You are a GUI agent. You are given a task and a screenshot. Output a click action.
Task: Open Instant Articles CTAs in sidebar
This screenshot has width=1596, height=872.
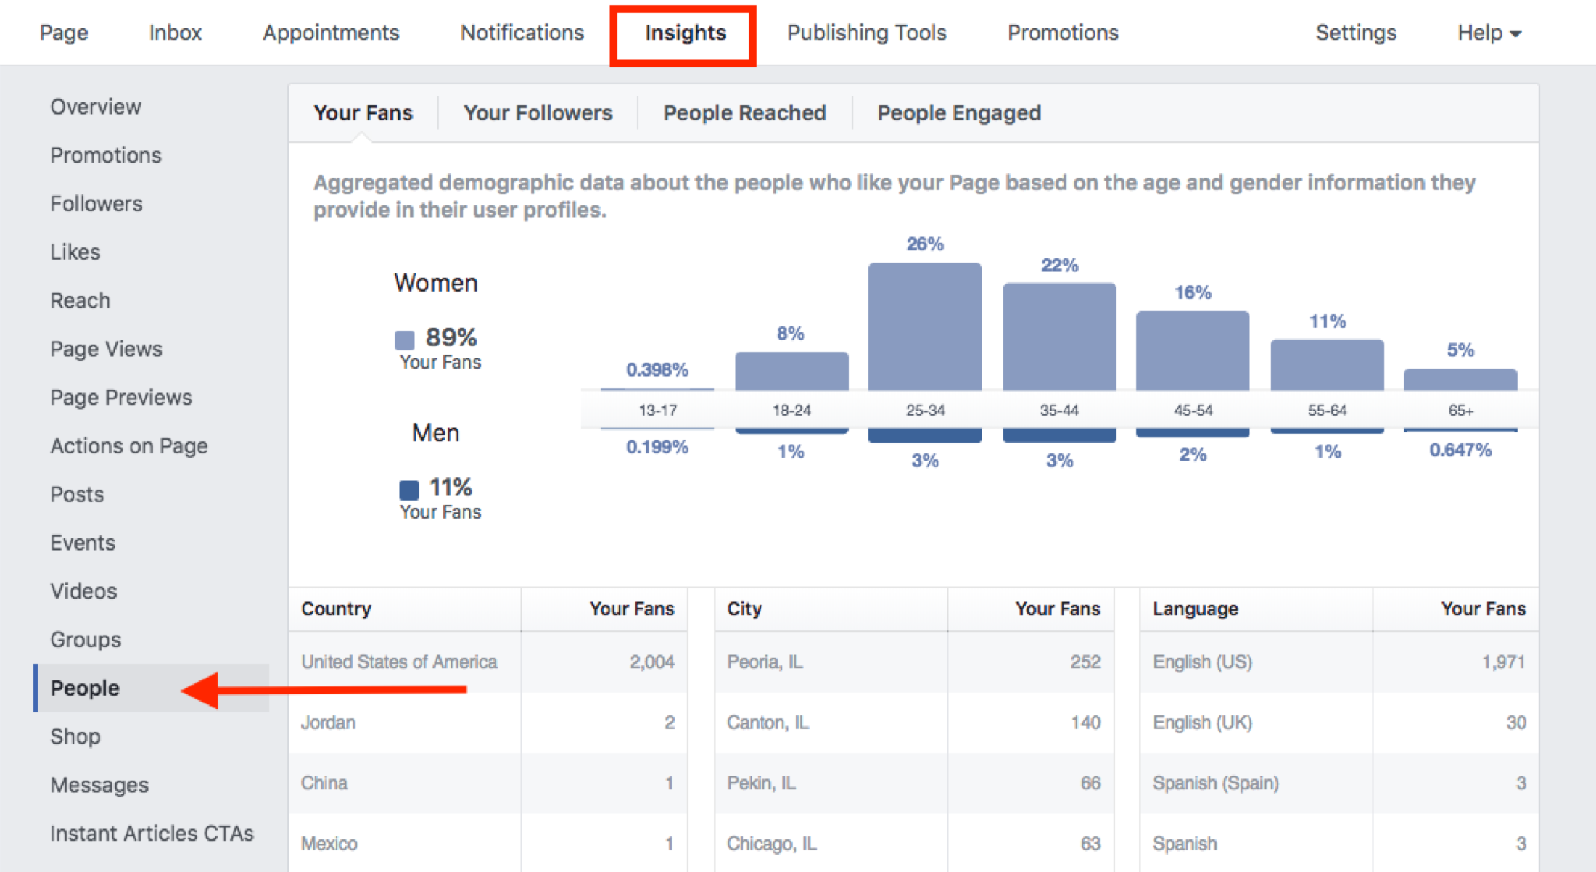(x=152, y=834)
